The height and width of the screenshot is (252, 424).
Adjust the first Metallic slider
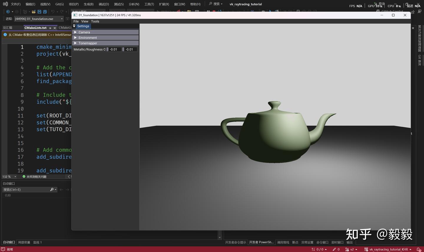[113, 49]
